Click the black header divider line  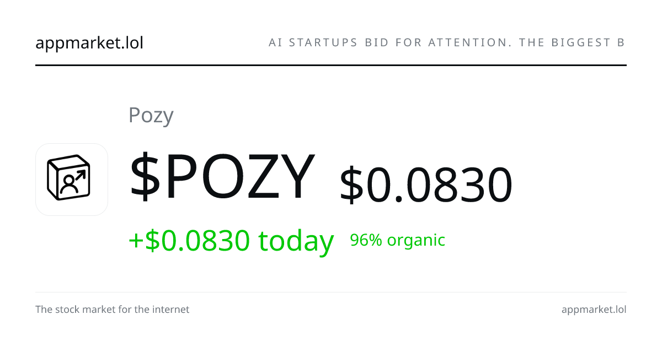point(331,65)
